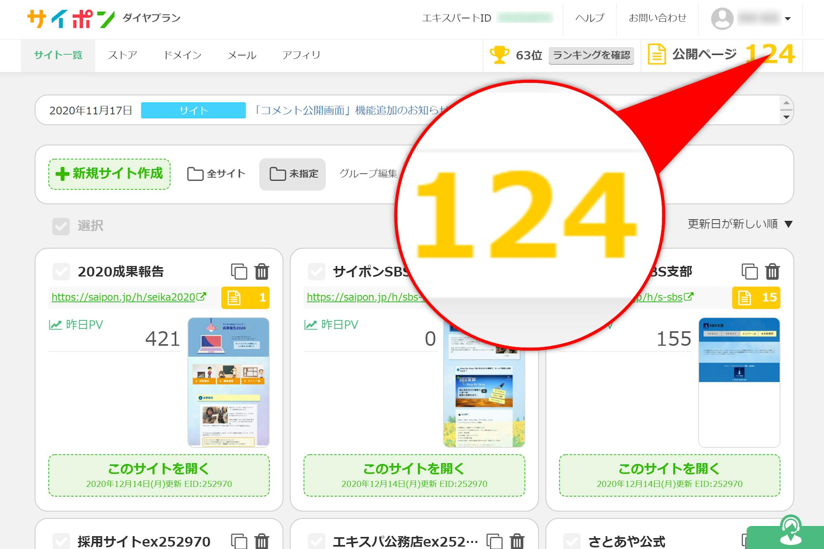Check the さとあや公式 site checkbox
The image size is (824, 549).
coord(571,541)
